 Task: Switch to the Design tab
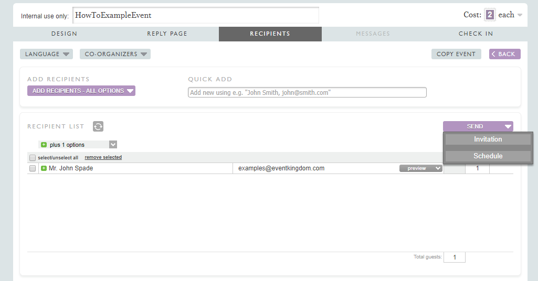(x=64, y=34)
